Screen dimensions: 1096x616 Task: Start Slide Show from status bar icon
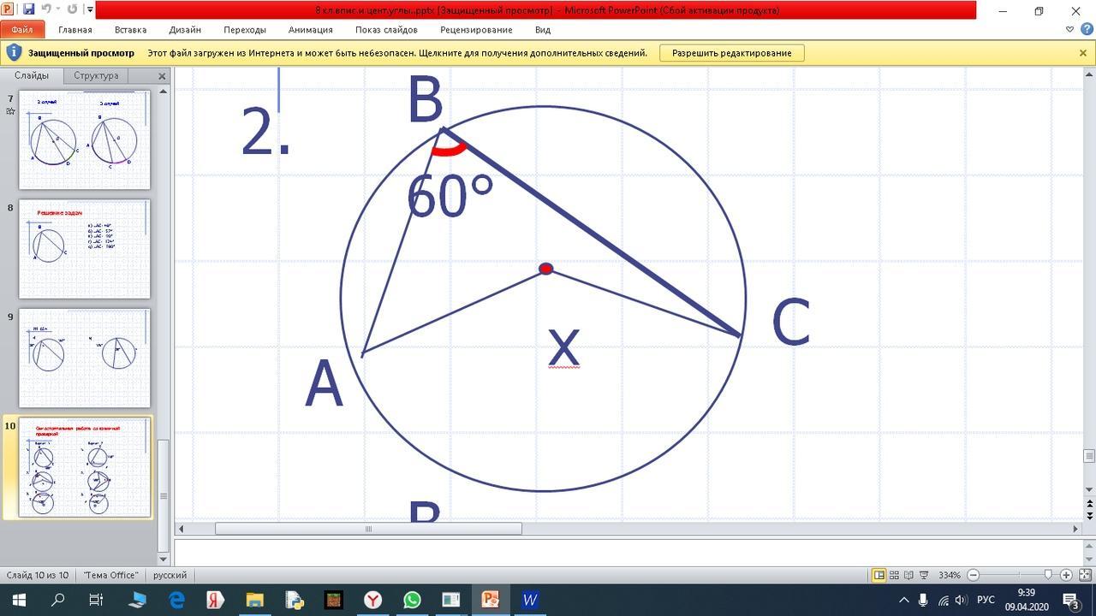pyautogui.click(x=924, y=575)
